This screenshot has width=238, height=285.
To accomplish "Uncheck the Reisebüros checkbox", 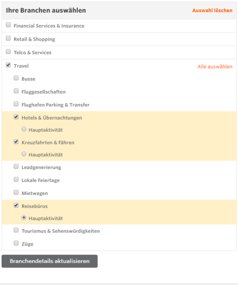I will click(16, 205).
